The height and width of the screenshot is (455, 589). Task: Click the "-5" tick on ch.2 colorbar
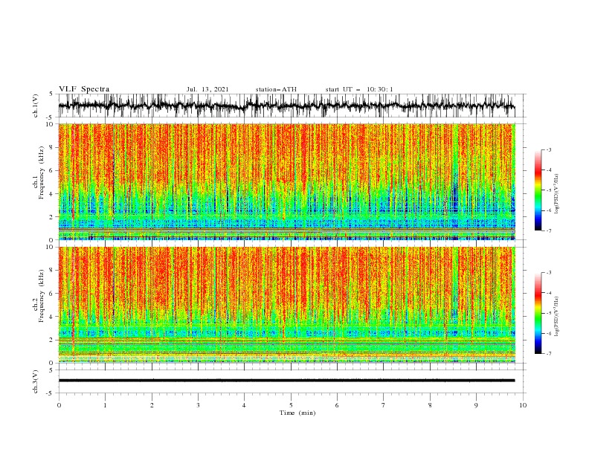(x=548, y=313)
